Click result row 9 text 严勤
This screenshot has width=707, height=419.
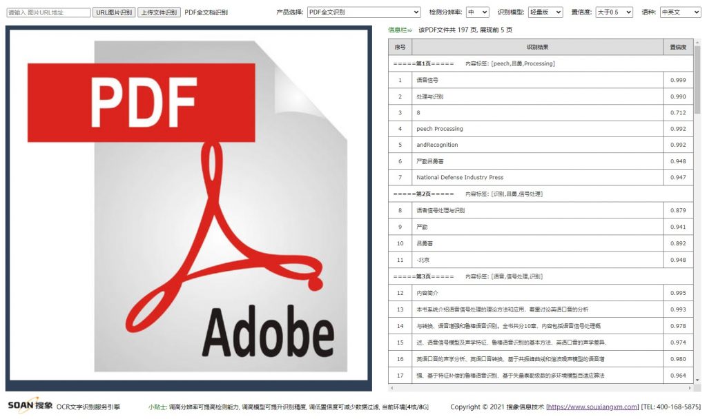[422, 227]
